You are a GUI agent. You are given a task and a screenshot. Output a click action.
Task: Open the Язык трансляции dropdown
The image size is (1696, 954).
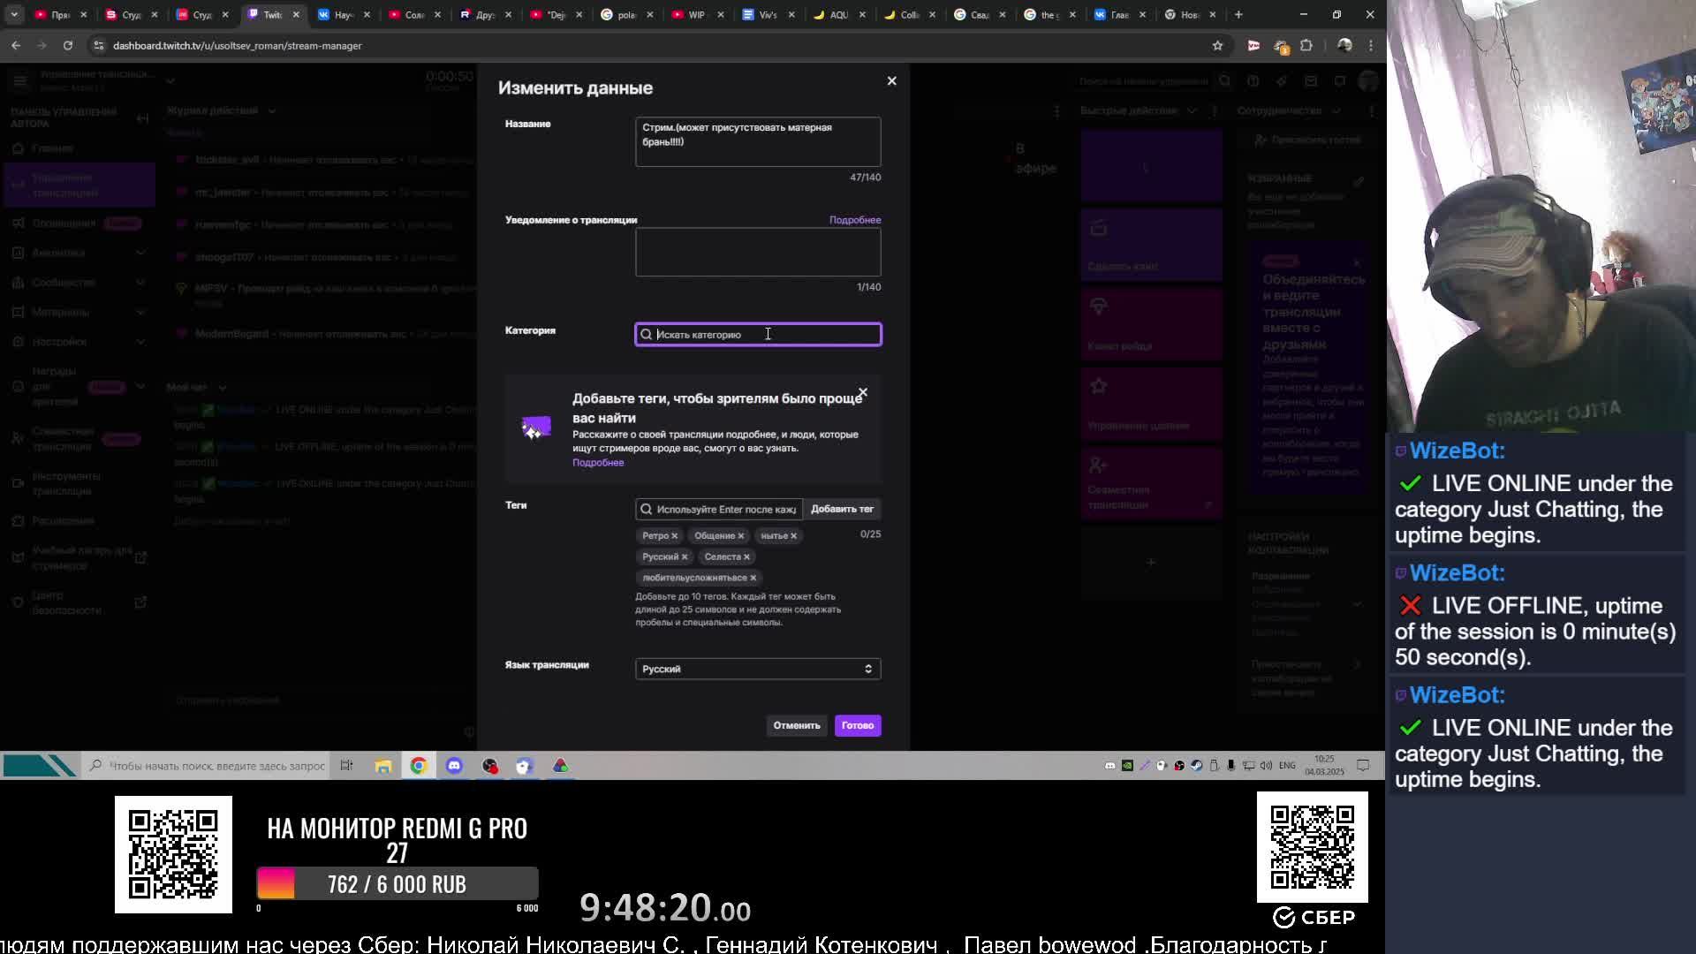(757, 669)
